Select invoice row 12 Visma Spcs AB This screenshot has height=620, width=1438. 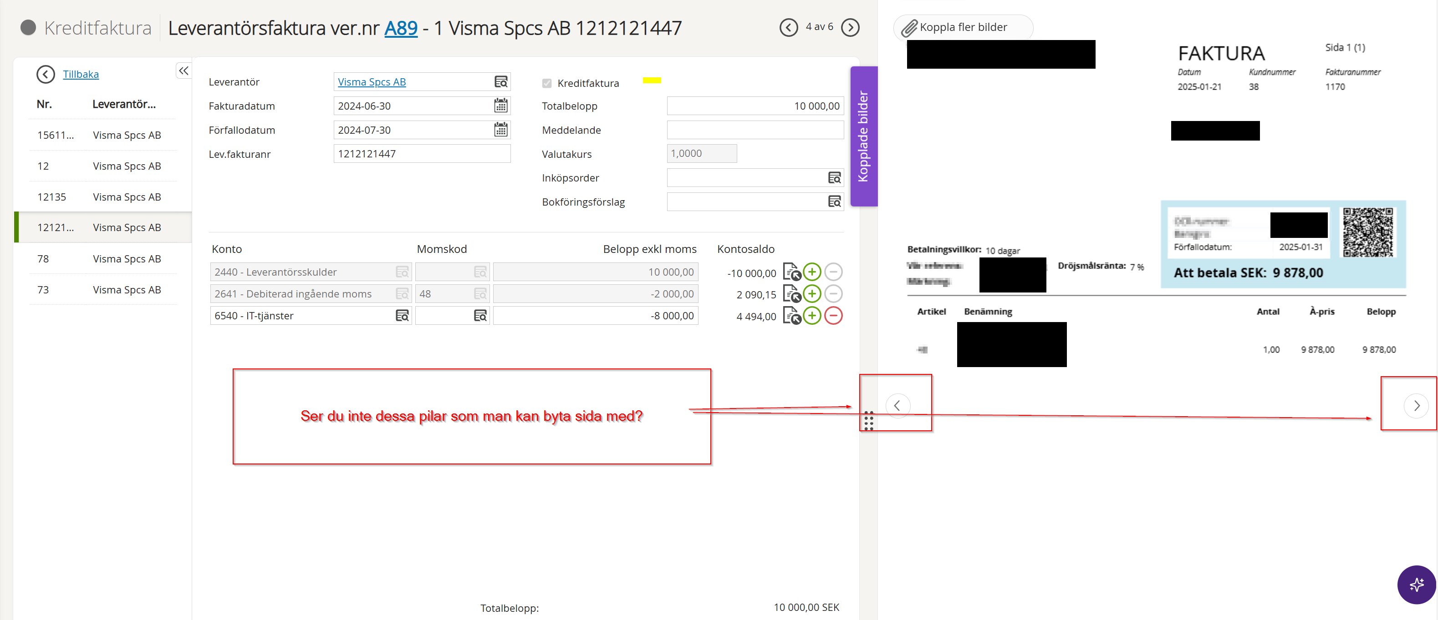tap(103, 166)
